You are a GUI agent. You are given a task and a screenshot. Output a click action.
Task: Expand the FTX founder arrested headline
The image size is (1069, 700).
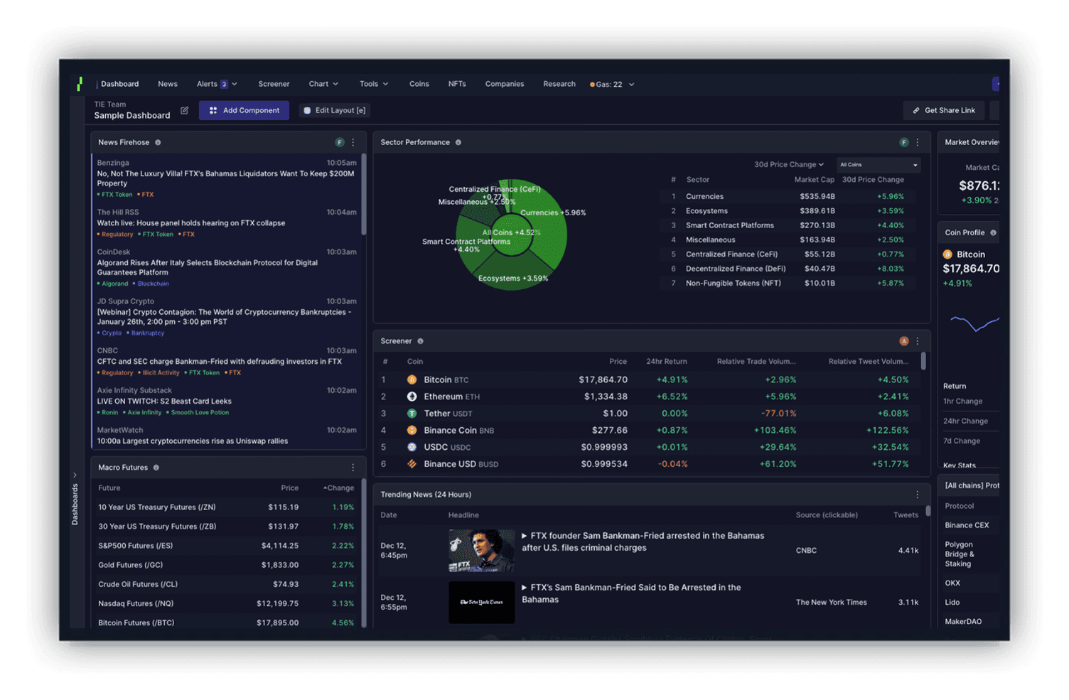click(525, 536)
